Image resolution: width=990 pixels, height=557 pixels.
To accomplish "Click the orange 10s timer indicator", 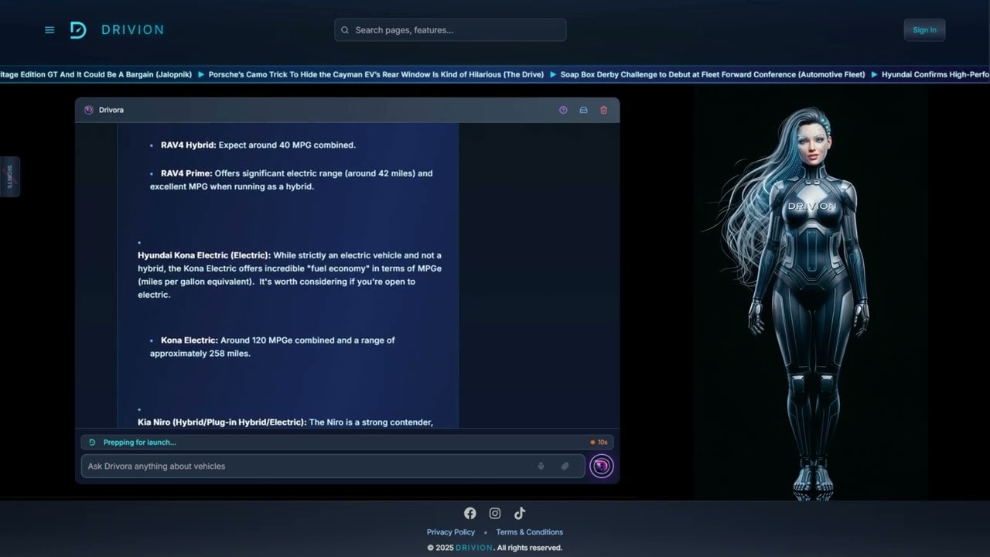I will tap(599, 443).
